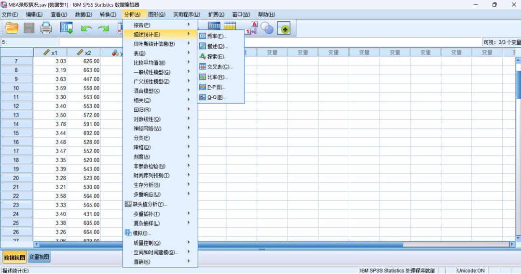521x274 pixels.
Task: Open the 文件(F) menu
Action: [x=10, y=14]
